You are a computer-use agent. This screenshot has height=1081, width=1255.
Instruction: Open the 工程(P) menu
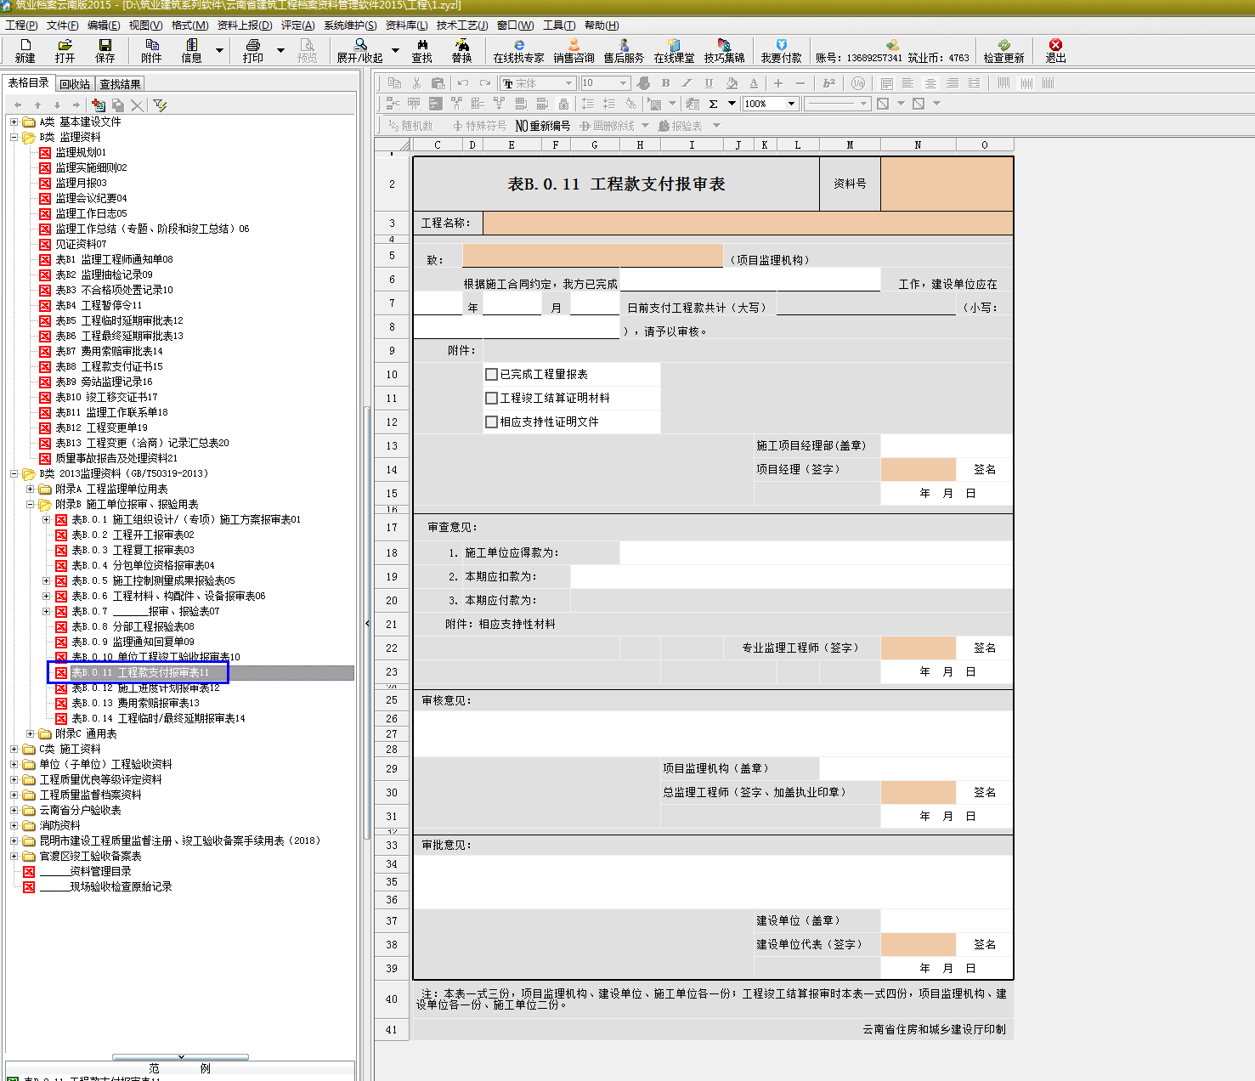coord(21,25)
